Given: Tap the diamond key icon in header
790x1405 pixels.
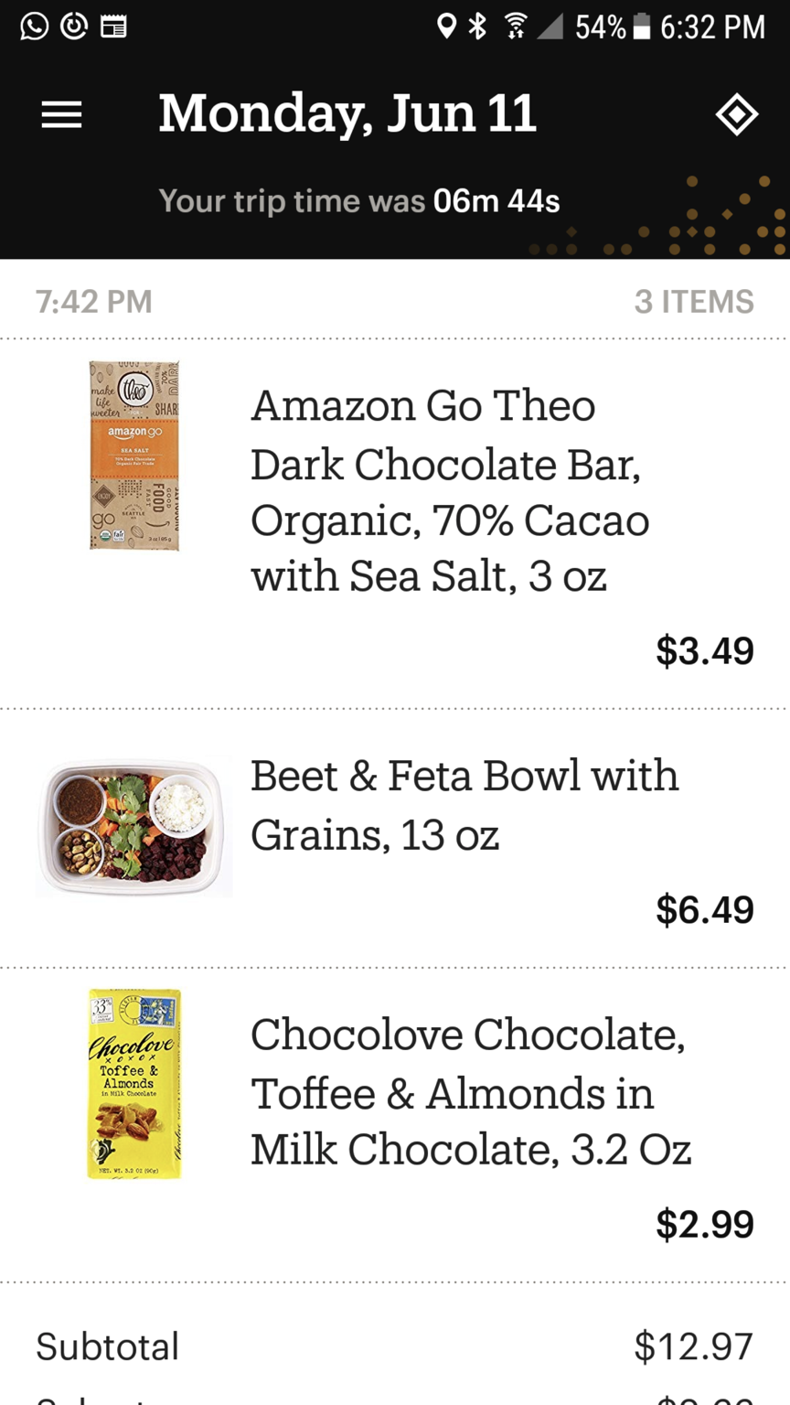Looking at the screenshot, I should 736,115.
